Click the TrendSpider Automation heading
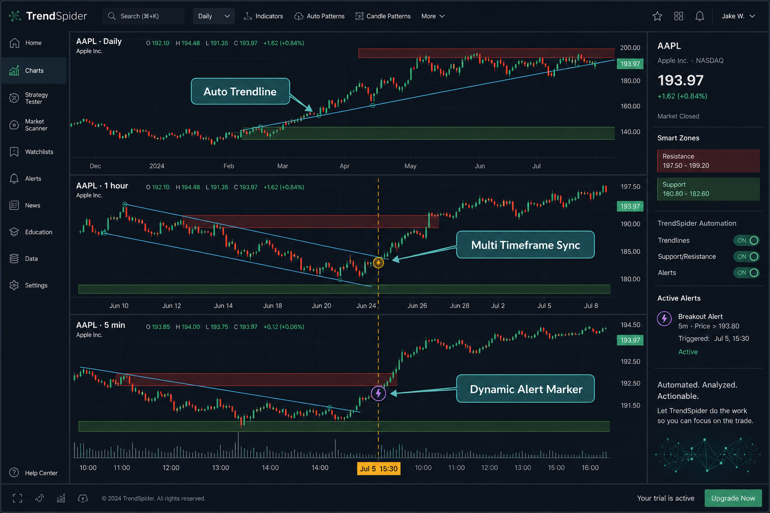Viewport: 770px width, 513px height. [x=697, y=223]
